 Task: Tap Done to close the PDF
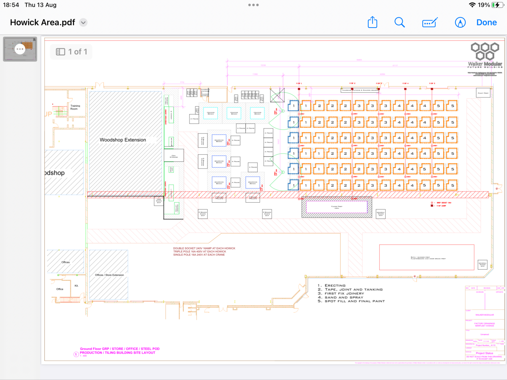coord(486,22)
